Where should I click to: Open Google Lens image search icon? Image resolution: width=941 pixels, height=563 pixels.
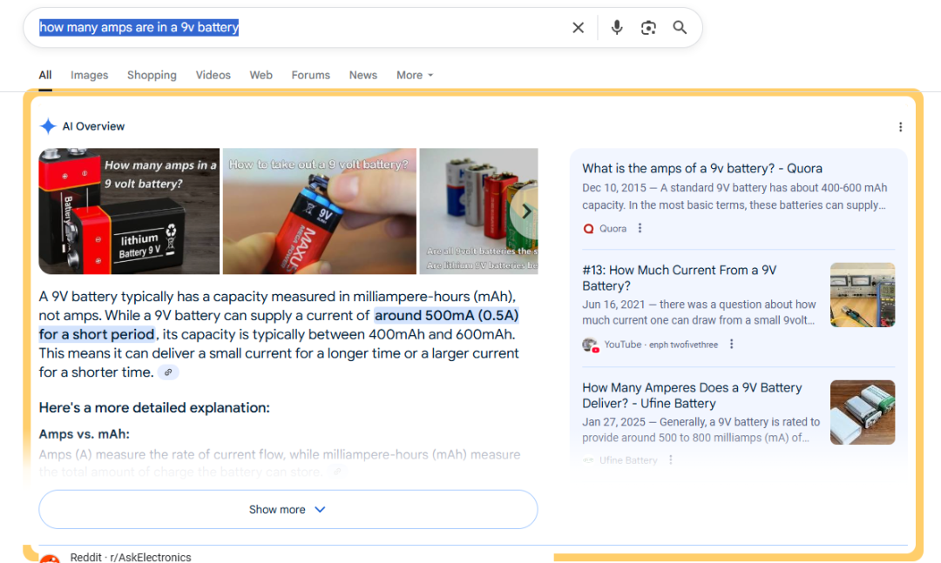point(648,28)
